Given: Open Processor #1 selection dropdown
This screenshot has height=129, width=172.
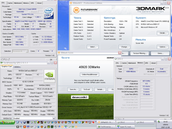Looking at the screenshot, I should 27,51.
